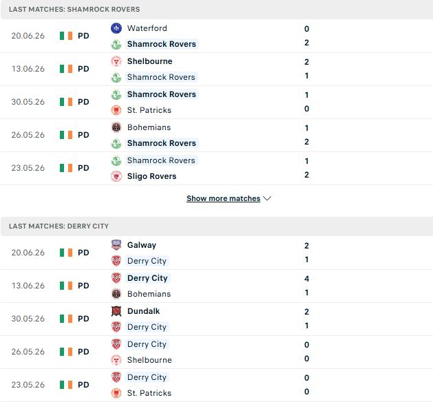Click highlighted Derry City name on 20.06.26
433x402 pixels.
[x=147, y=261]
